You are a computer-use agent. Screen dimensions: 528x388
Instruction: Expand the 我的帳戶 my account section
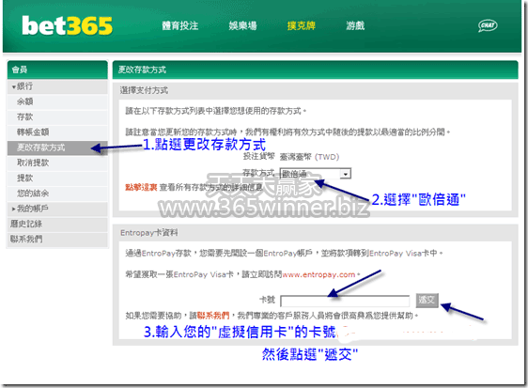tap(57, 209)
